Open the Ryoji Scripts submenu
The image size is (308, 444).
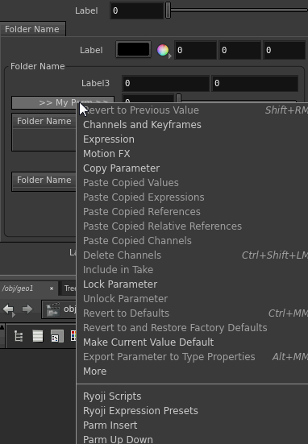click(193, 396)
